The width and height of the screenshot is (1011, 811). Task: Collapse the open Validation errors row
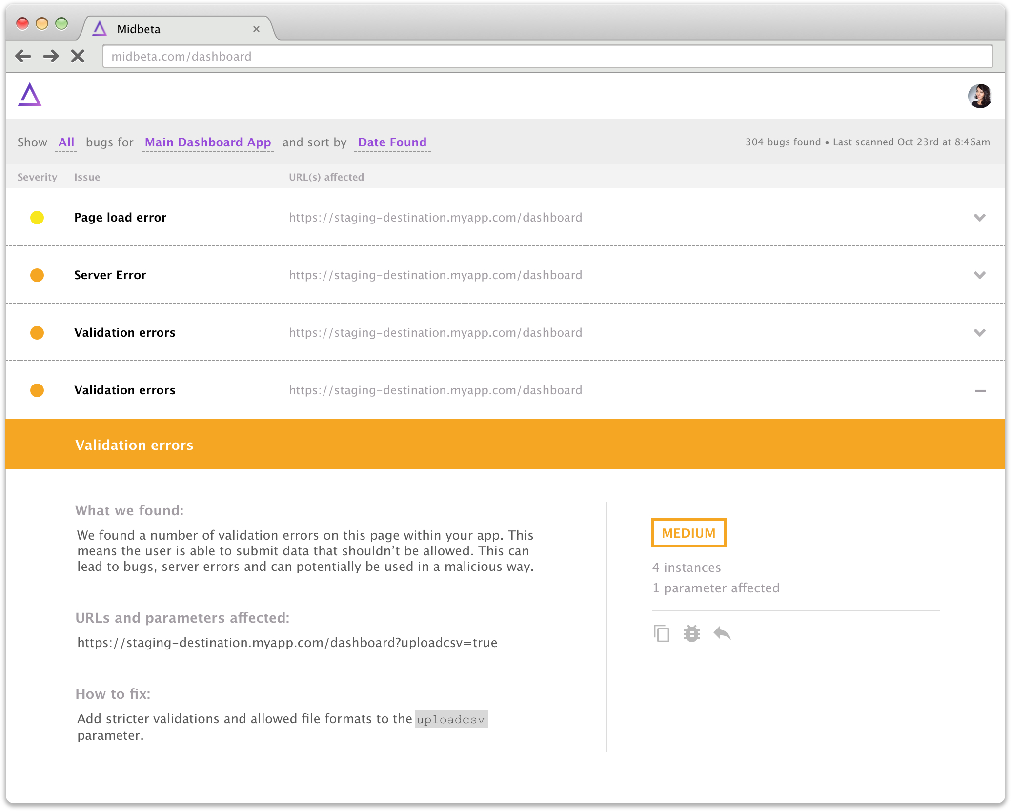(980, 390)
